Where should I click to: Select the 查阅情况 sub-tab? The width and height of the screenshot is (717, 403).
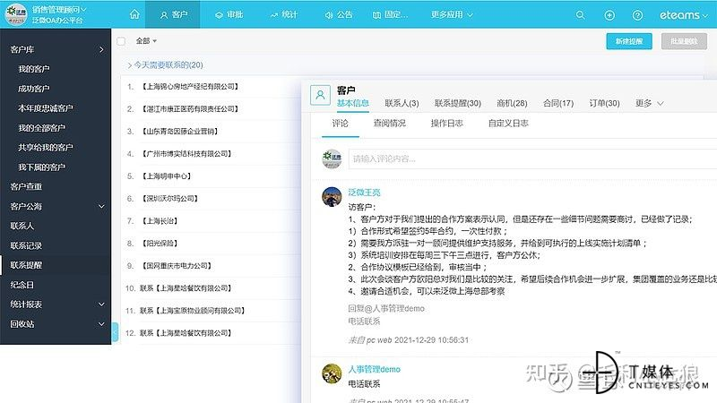tap(389, 124)
